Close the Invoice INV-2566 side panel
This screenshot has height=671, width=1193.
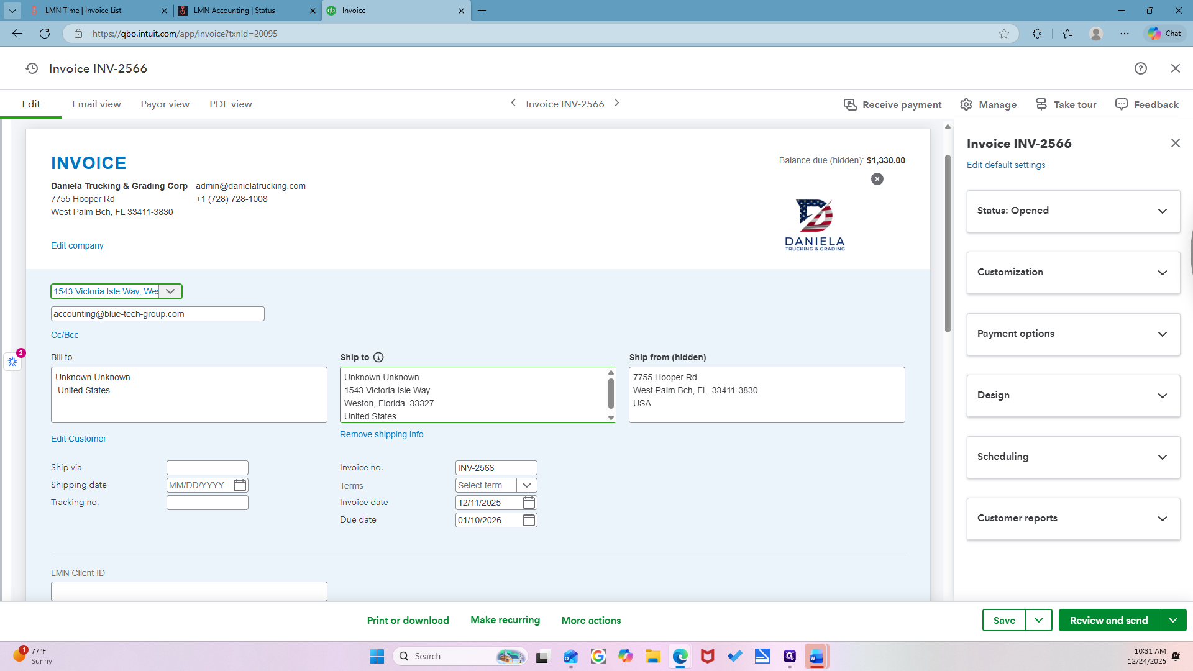pos(1175,143)
